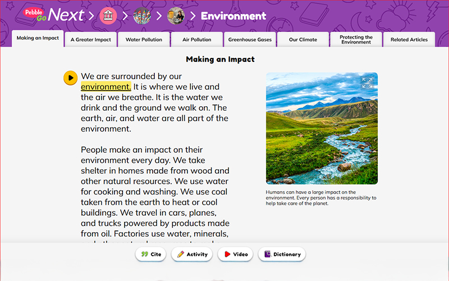Click the highlighted word environment

pyautogui.click(x=106, y=87)
